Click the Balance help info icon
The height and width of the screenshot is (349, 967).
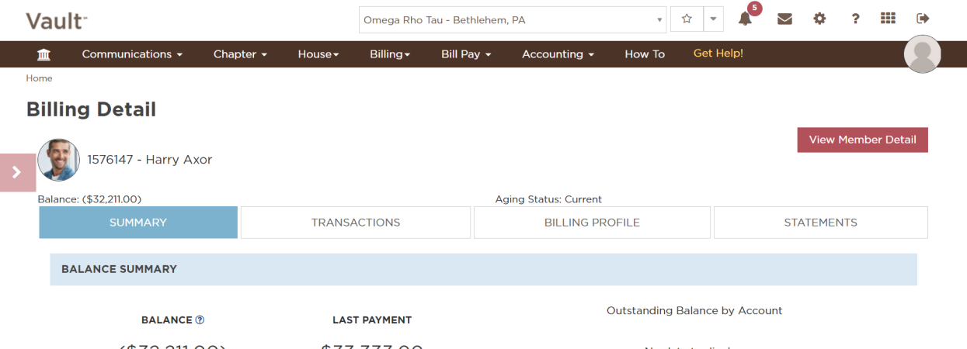[x=200, y=320]
